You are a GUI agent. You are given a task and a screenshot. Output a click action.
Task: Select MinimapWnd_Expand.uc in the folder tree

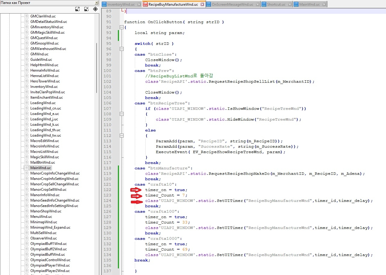[51, 227]
